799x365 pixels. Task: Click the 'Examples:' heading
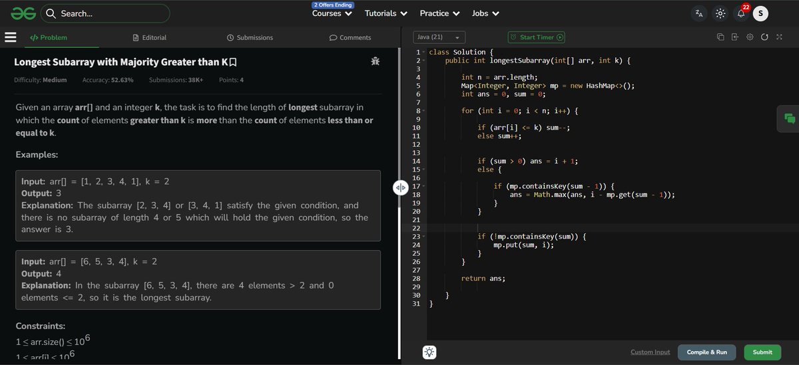pyautogui.click(x=37, y=154)
